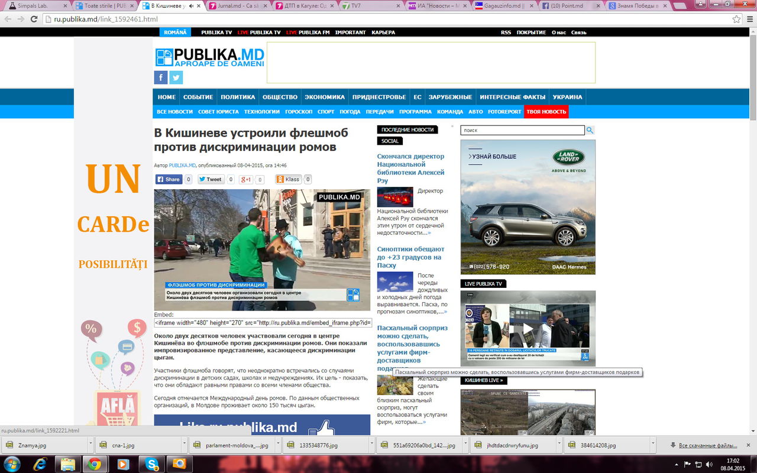This screenshot has width=757, height=473.
Task: Click the PUBLIKA.MD author link
Action: pos(182,166)
